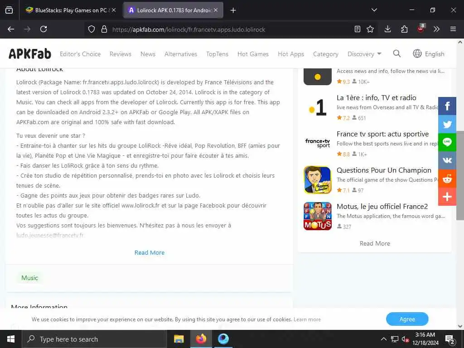
Task: Open cookie Learn more link
Action: click(307, 319)
